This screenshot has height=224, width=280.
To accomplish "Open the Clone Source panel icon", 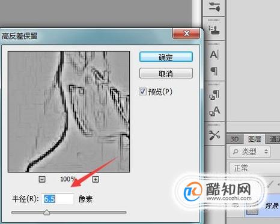I will tap(214, 31).
